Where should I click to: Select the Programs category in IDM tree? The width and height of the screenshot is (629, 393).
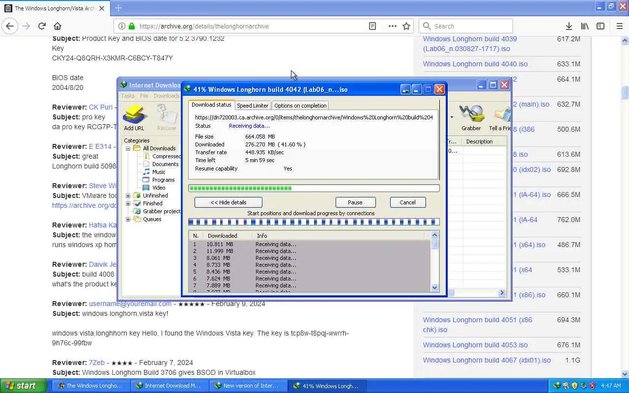coord(164,180)
